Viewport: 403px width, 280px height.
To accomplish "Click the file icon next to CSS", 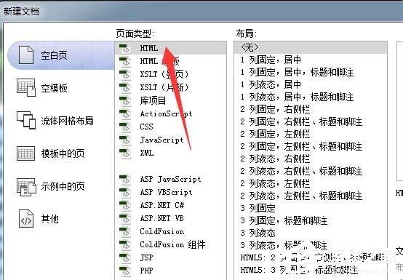I will pyautogui.click(x=125, y=127).
